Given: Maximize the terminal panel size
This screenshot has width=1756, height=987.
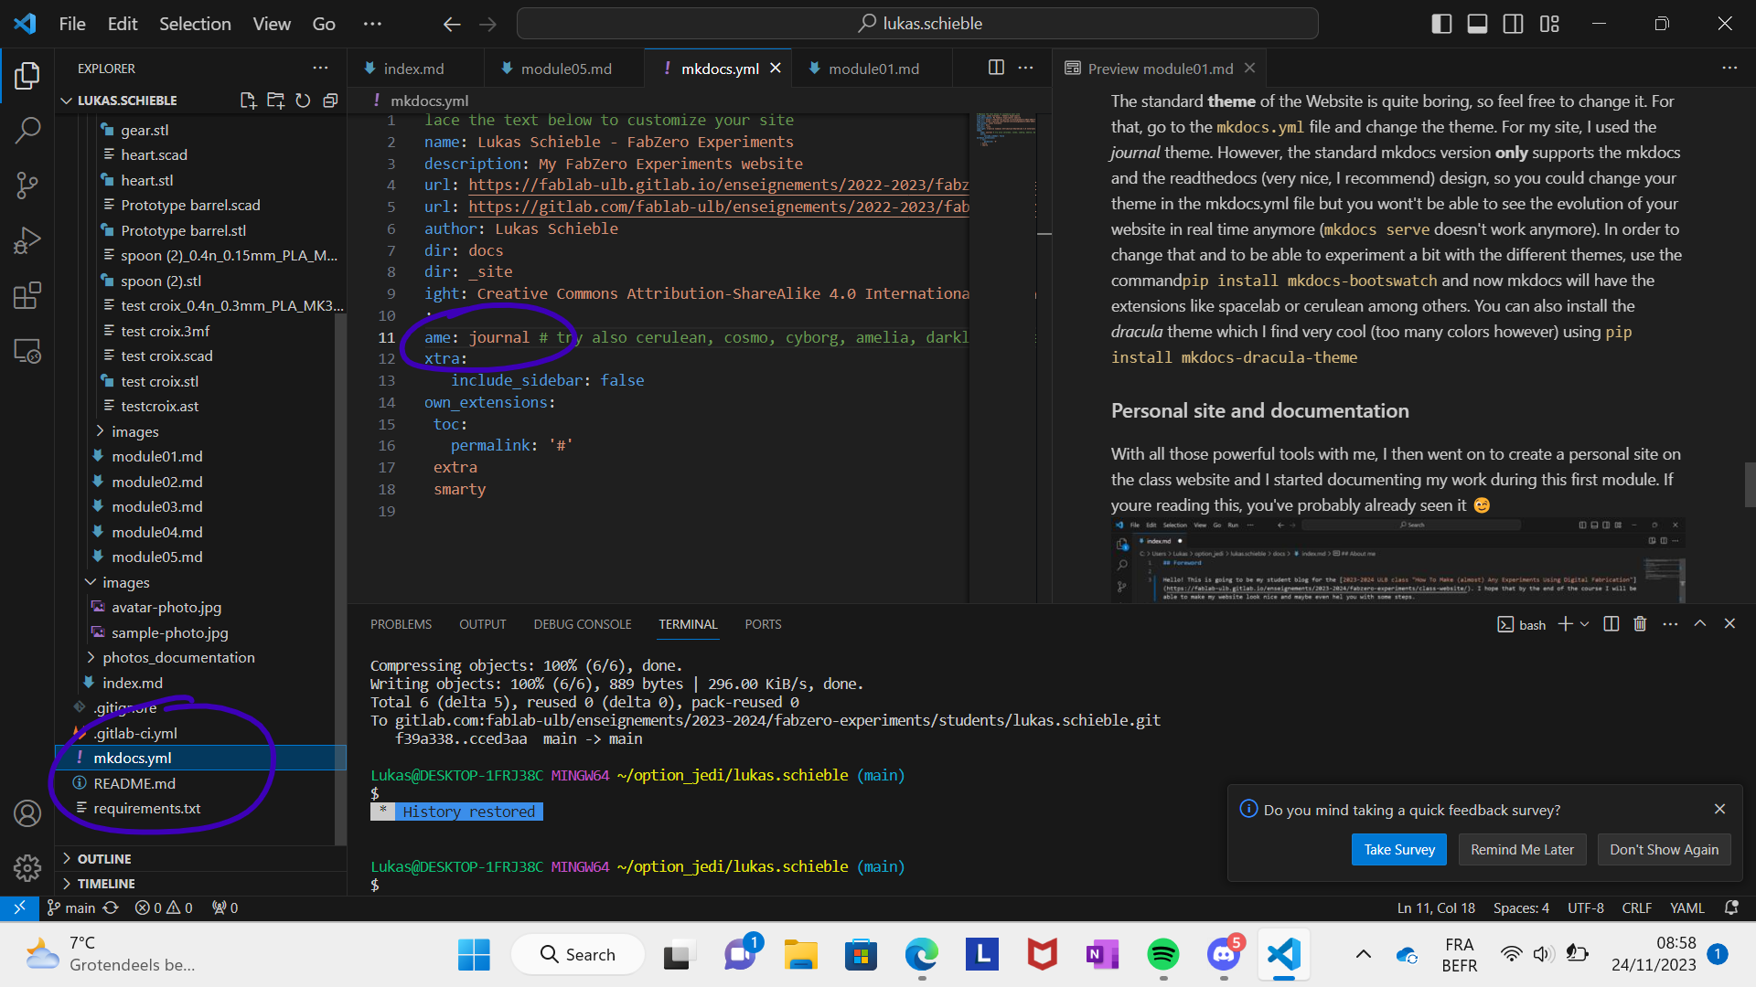Looking at the screenshot, I should click(x=1700, y=624).
